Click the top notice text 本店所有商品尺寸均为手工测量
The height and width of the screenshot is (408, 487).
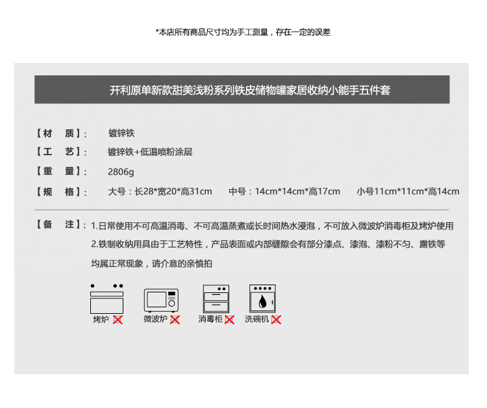pos(243,32)
